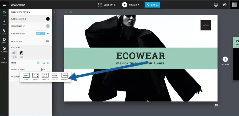Open the hamburger main menu

point(4,5)
